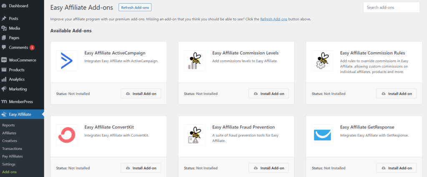Click the Fraud Prevention bee icon
Image resolution: width=427 pixels, height=177 pixels.
point(194,135)
